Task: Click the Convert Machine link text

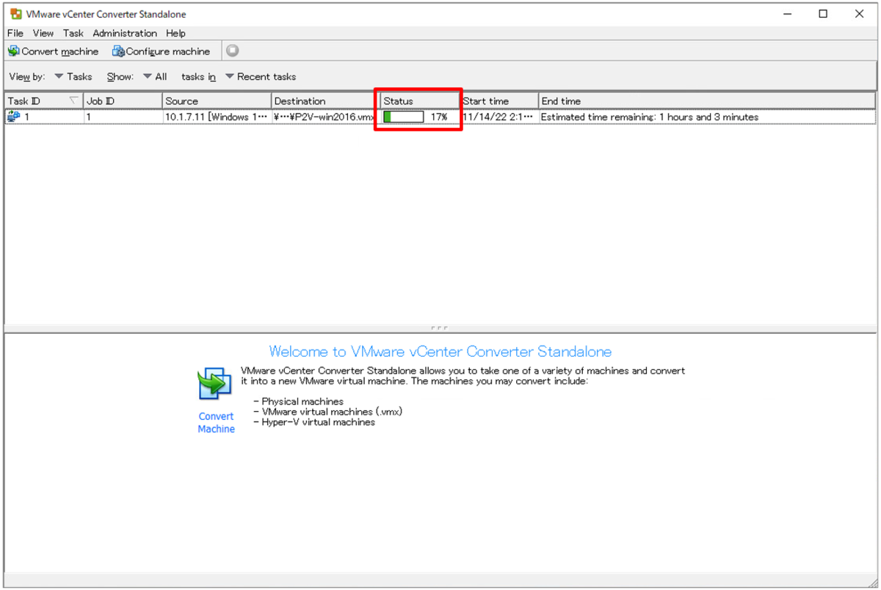Action: (217, 423)
